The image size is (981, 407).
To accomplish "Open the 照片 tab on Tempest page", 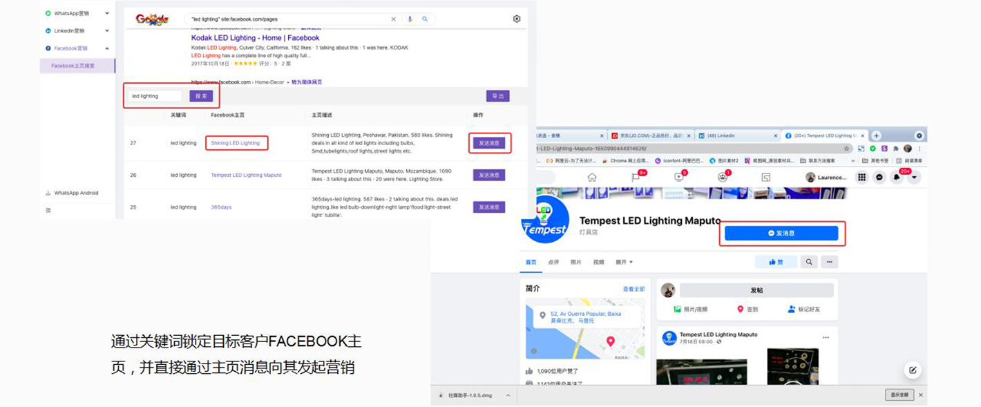I will (x=575, y=262).
